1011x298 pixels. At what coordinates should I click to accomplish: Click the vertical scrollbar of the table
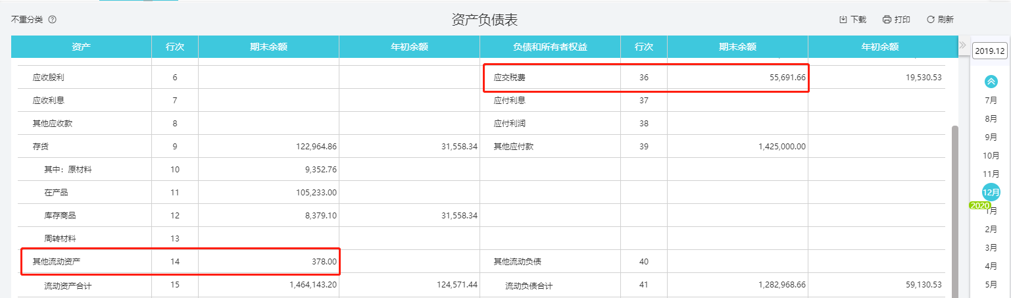(955, 211)
